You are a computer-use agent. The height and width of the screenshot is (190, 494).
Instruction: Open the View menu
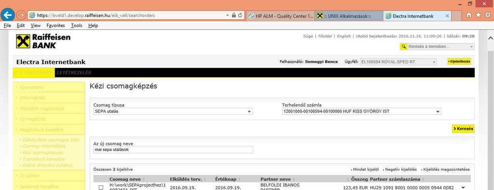36,26
